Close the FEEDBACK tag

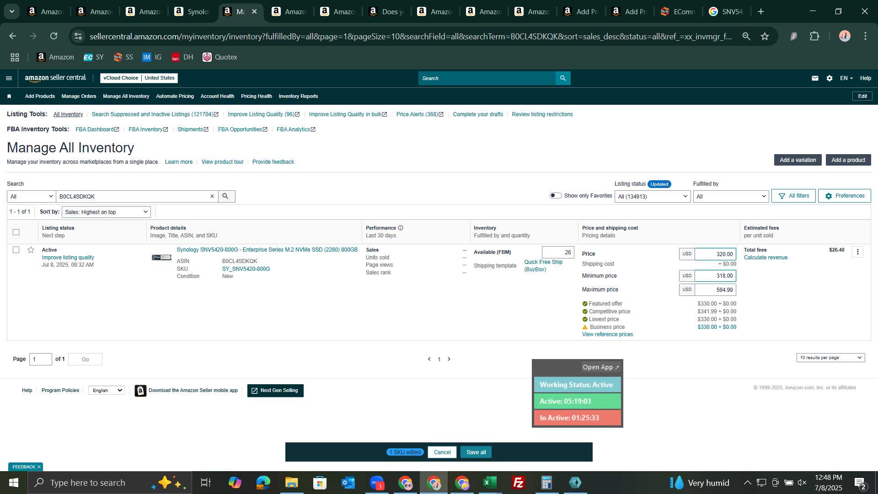coord(39,467)
